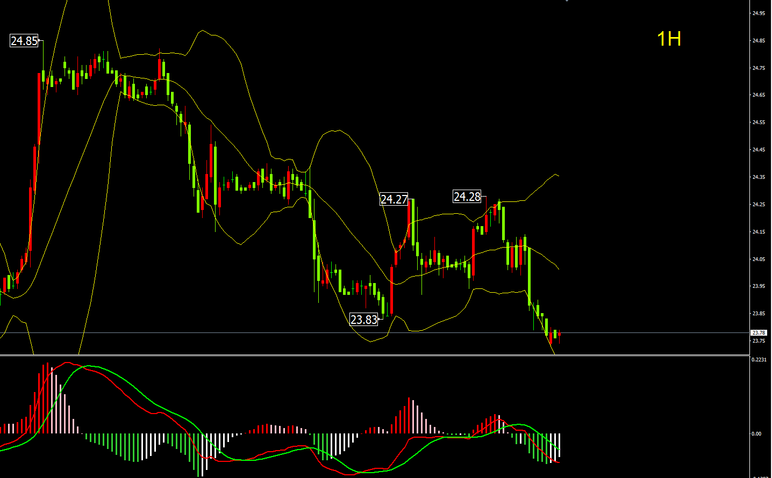Image resolution: width=772 pixels, height=478 pixels.
Task: Click the 24.95 tick on price axis
Action: [x=759, y=13]
